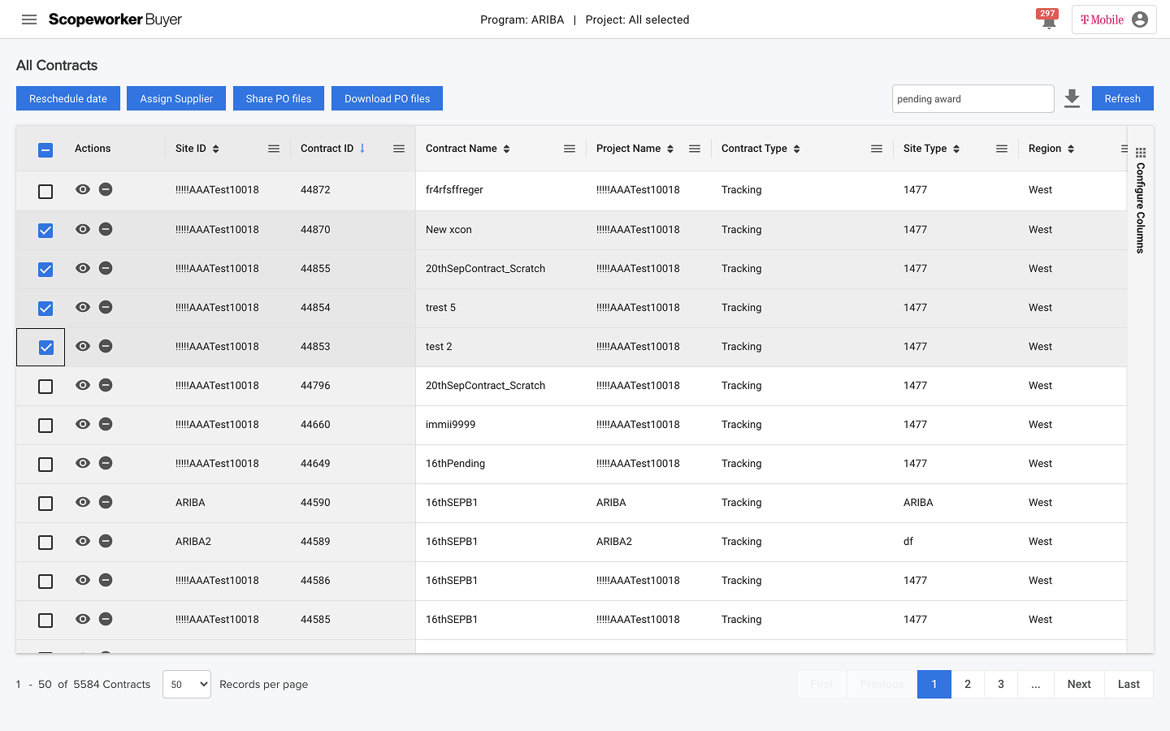Screen dimensions: 1170x731
Task: Click the minus icon for contract 44586
Action: 106,580
